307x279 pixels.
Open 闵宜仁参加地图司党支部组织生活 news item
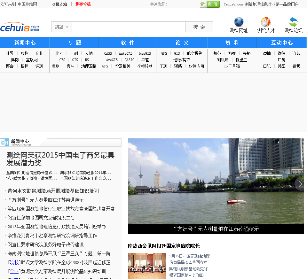point(41,218)
